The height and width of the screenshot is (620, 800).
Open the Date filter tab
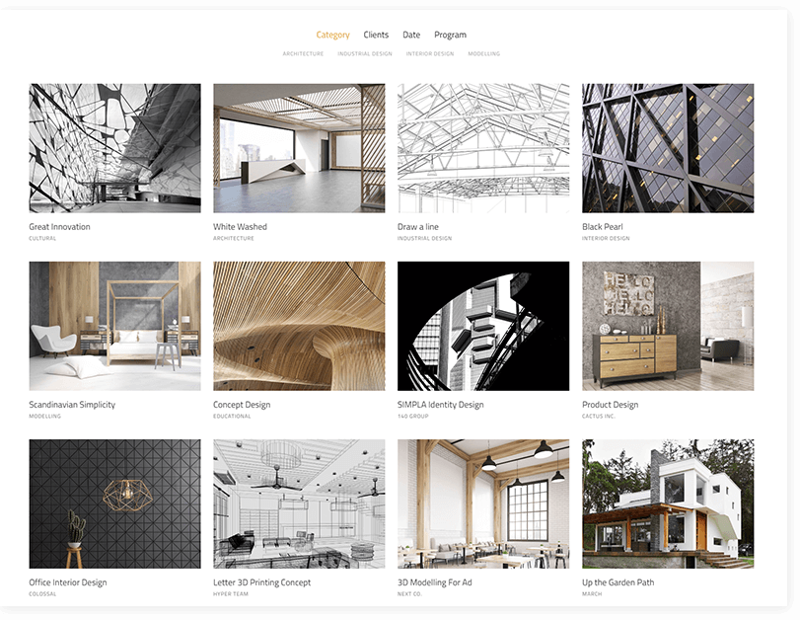pyautogui.click(x=411, y=35)
